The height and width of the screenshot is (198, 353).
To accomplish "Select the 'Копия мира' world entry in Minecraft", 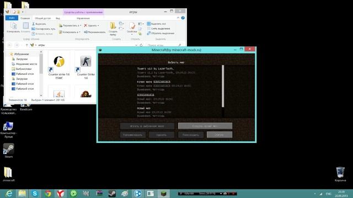I will [x=164, y=86].
